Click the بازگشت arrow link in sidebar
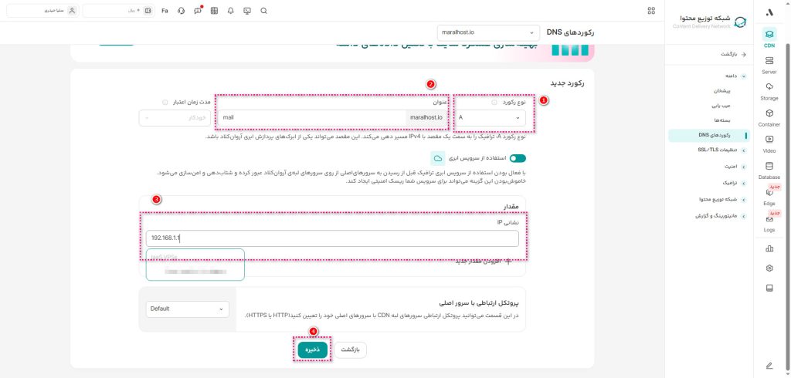The image size is (791, 378). click(733, 54)
